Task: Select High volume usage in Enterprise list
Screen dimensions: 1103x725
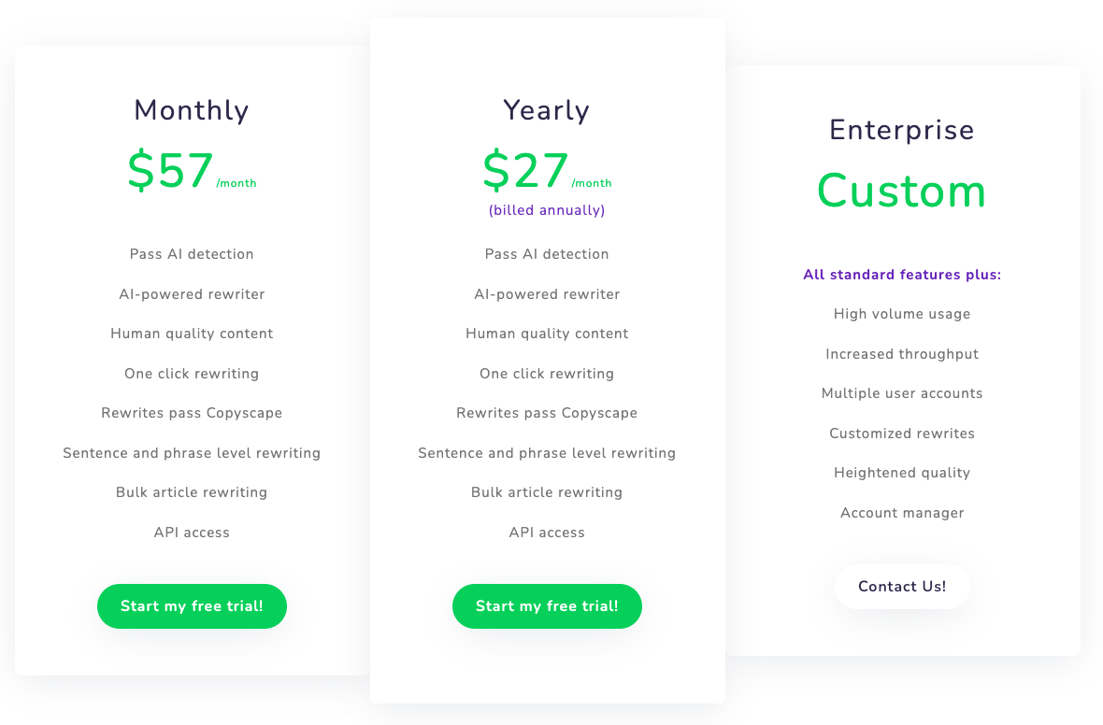Action: coord(901,314)
